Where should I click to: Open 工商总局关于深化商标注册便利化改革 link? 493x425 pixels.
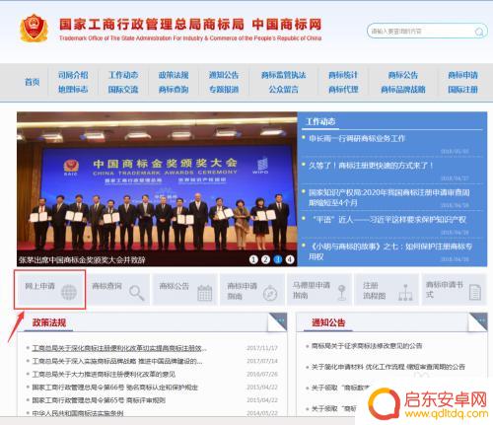[x=119, y=348]
